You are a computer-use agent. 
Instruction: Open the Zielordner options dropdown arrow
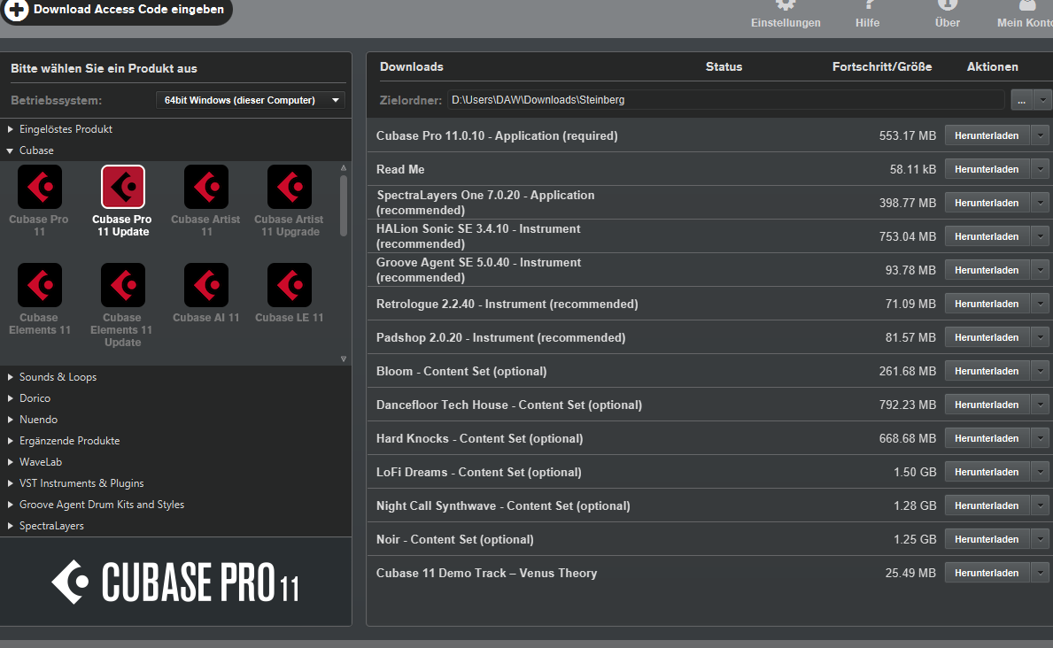[1041, 100]
